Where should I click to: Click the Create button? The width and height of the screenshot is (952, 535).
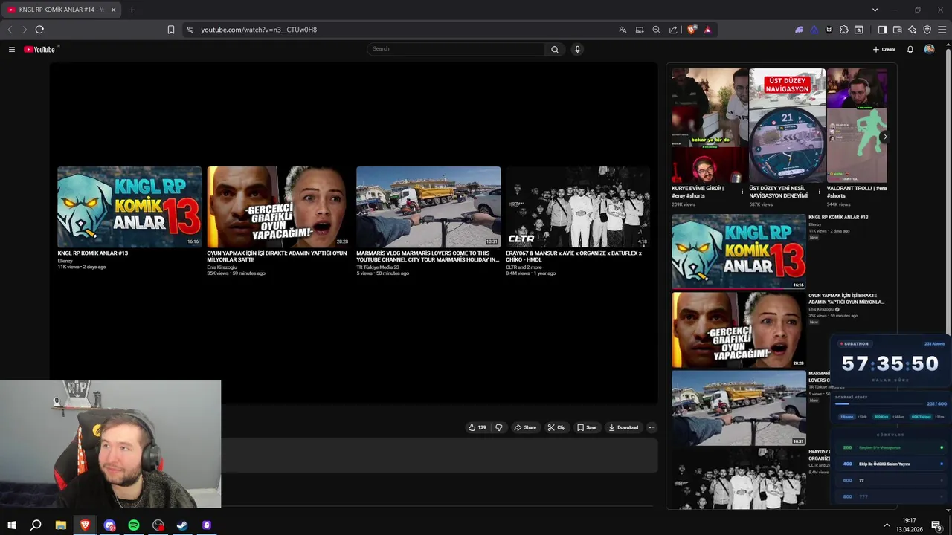point(884,49)
